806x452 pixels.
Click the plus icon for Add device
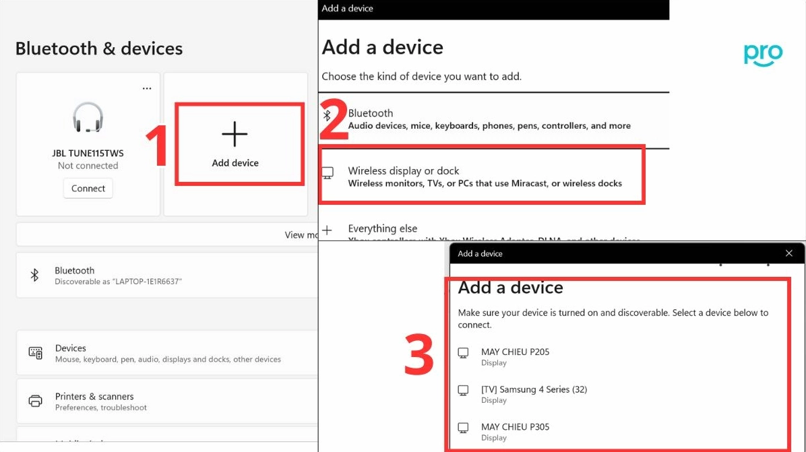pyautogui.click(x=235, y=135)
